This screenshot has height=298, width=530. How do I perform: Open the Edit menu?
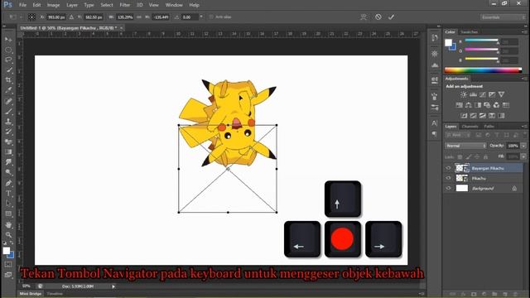click(x=36, y=5)
